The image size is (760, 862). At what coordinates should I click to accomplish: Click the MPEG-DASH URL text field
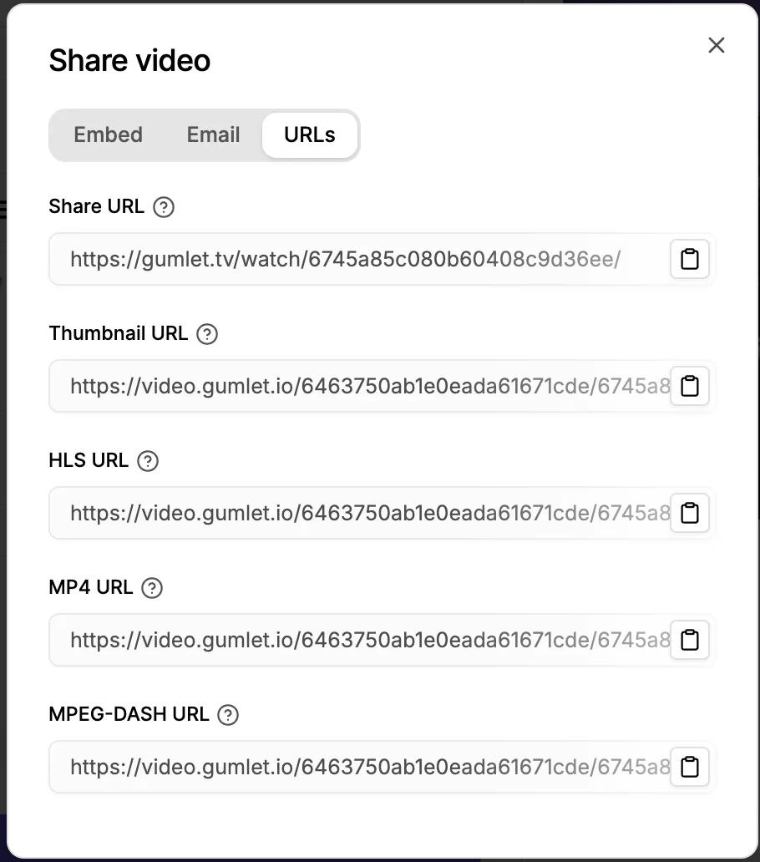359,767
